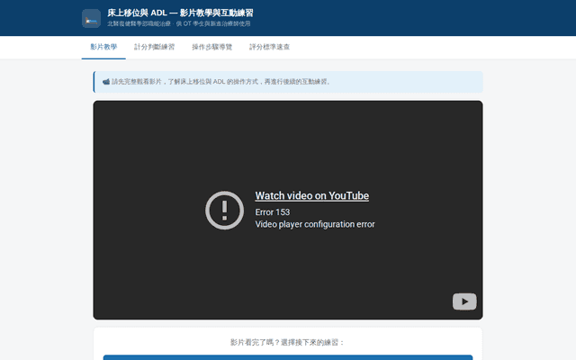Image resolution: width=576 pixels, height=360 pixels.
Task: Switch to the 計分判斷練習 tab
Action: point(154,47)
